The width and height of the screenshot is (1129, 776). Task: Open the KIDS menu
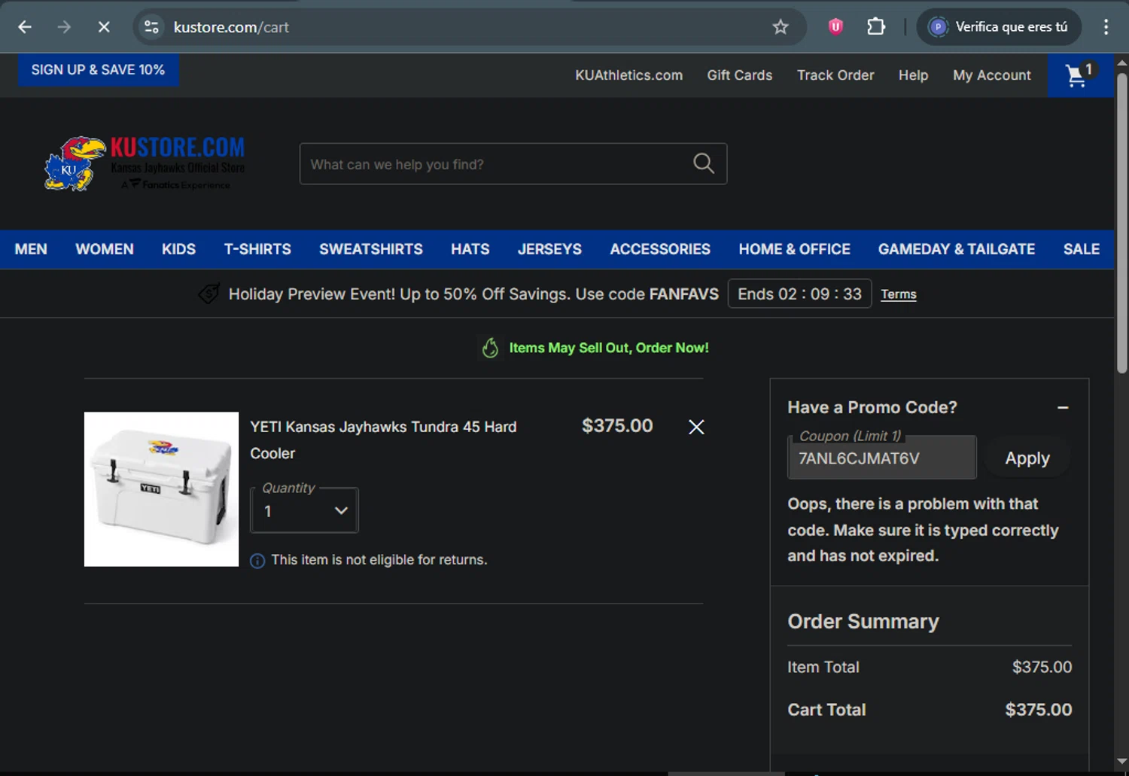click(178, 249)
